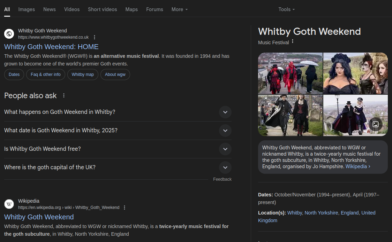Switch to the Images tab
Image resolution: width=392 pixels, height=242 pixels.
27,9
